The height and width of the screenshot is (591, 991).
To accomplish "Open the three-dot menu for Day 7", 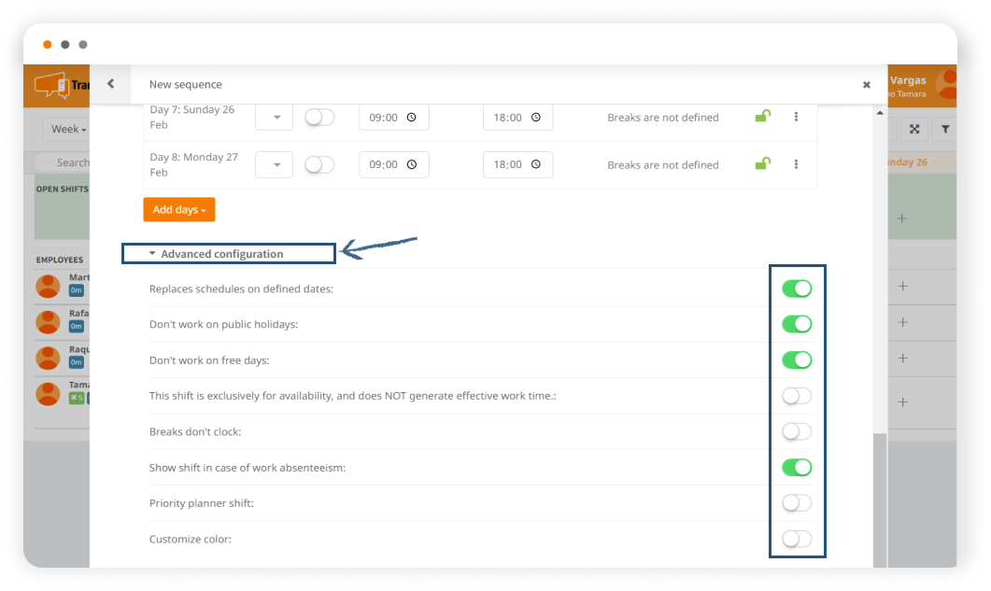I will click(x=796, y=117).
